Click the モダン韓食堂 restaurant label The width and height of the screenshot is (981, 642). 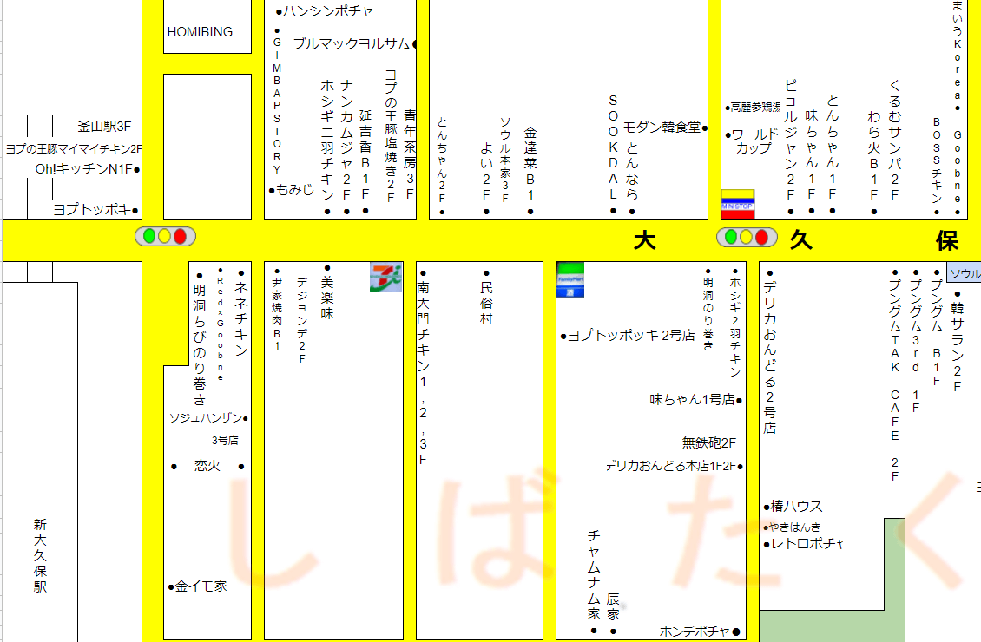coord(662,127)
